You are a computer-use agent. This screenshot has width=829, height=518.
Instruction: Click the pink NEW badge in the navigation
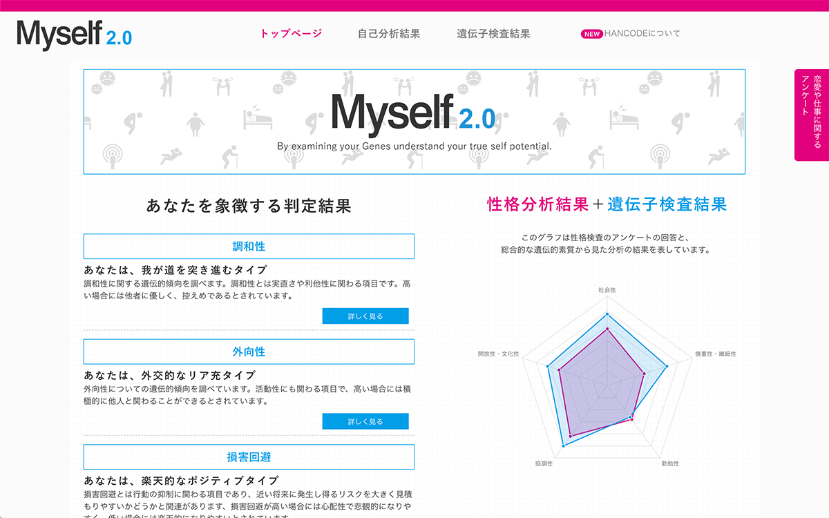[x=592, y=34]
